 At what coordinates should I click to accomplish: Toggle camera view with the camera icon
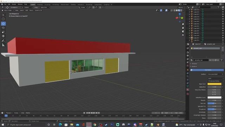coord(183,31)
